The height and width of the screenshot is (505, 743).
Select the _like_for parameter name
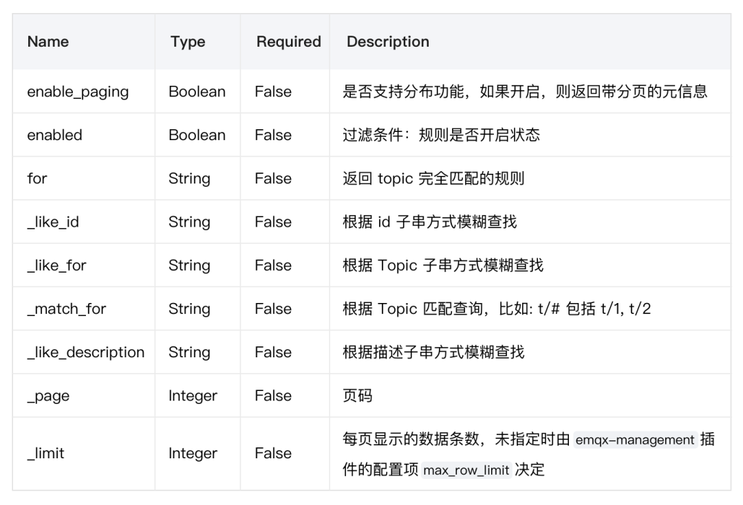tap(57, 265)
